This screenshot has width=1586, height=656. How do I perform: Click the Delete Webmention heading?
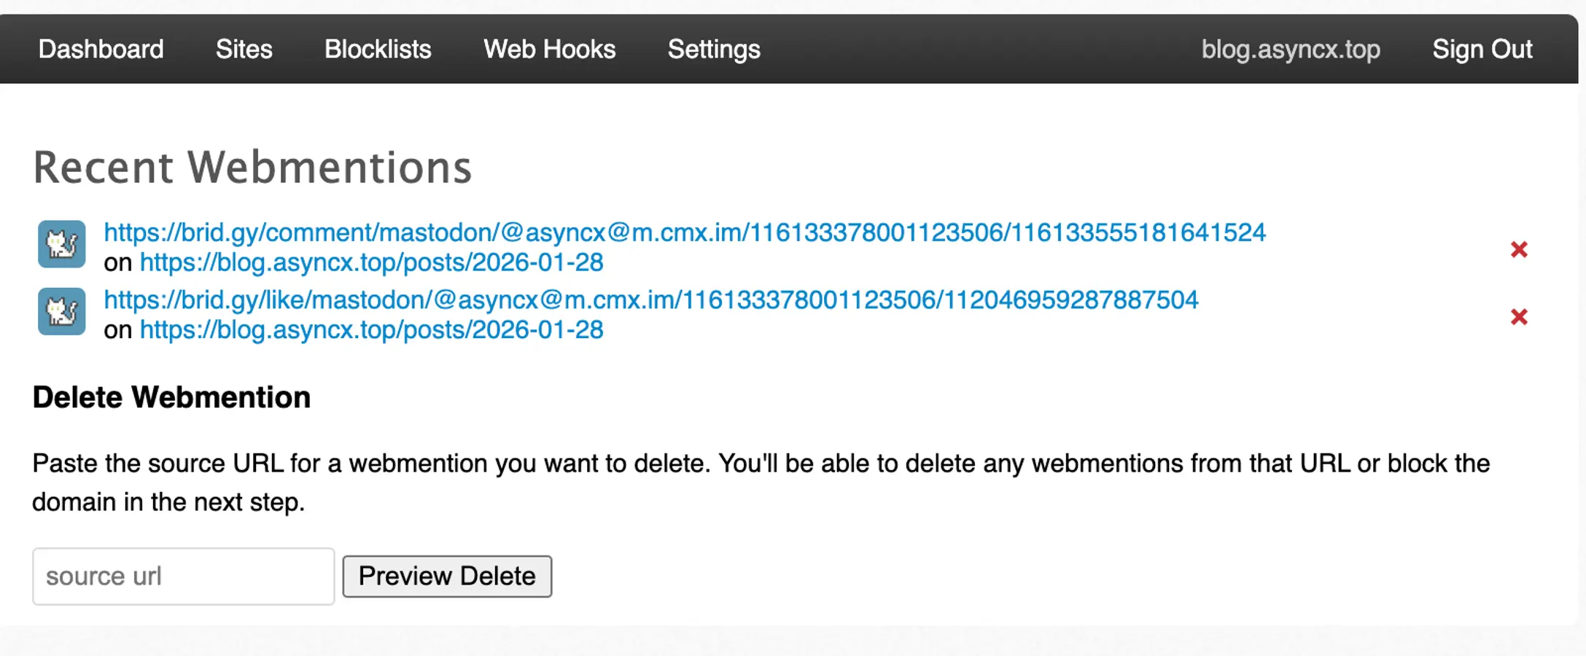171,398
